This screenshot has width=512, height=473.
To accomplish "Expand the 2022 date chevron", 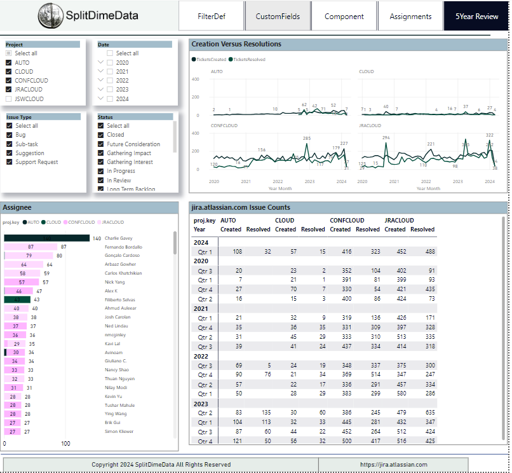I will pos(100,81).
